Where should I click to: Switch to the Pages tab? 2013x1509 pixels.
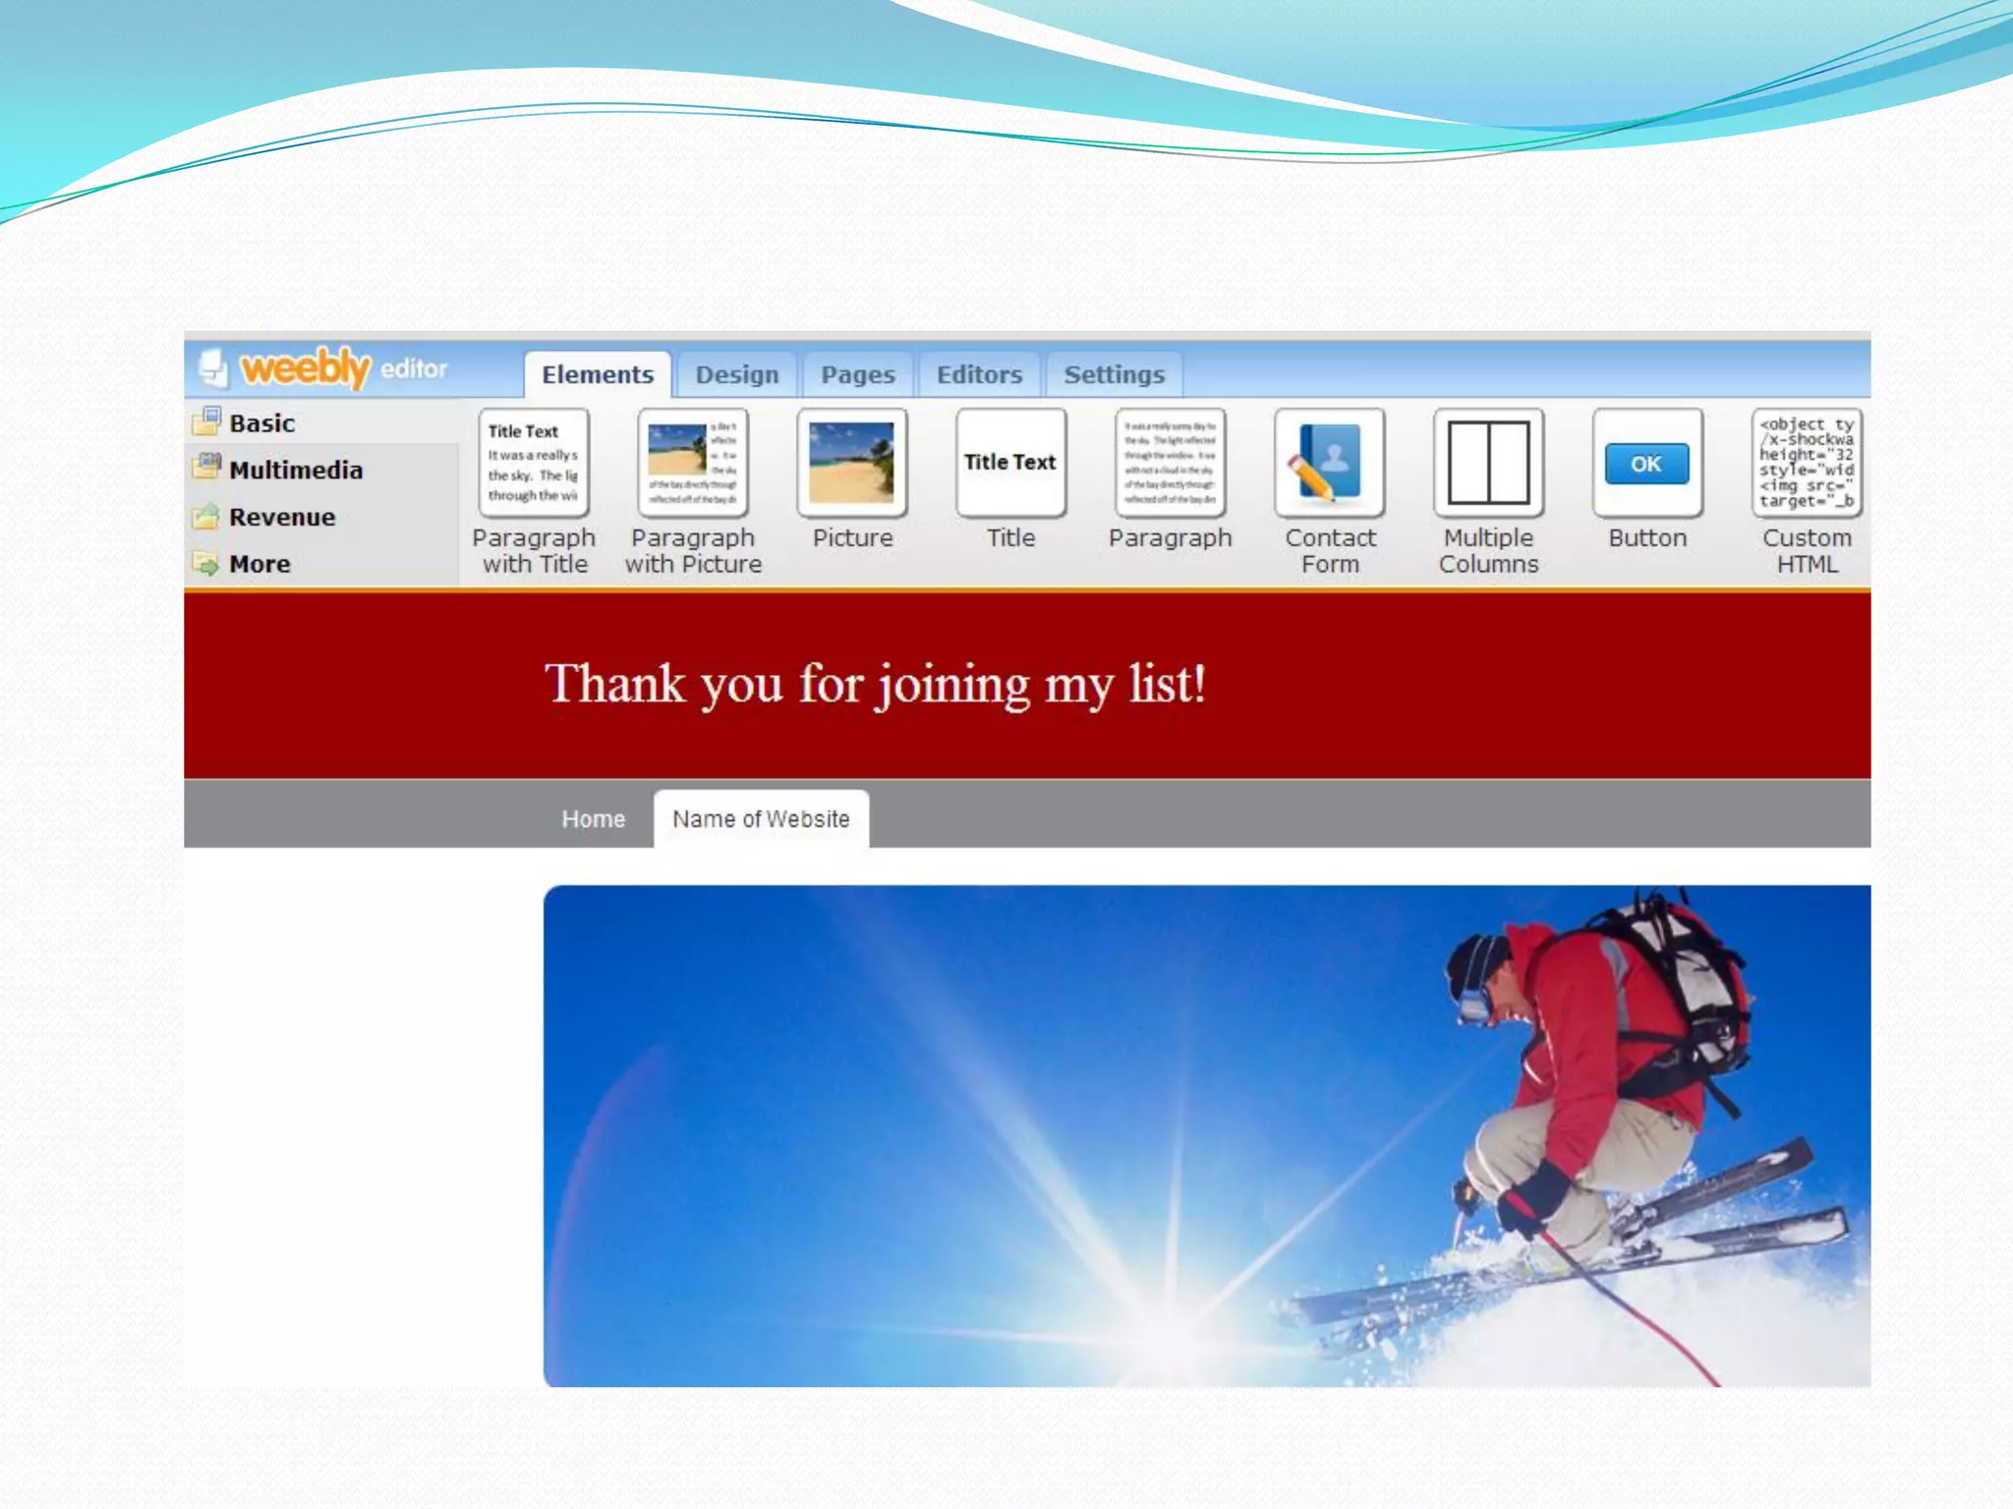(858, 375)
